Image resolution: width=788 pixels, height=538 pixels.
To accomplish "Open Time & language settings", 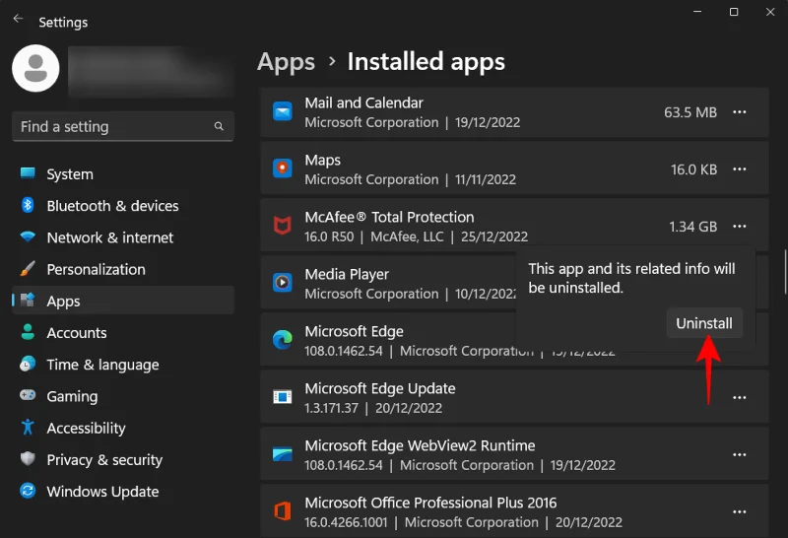I will tap(123, 364).
